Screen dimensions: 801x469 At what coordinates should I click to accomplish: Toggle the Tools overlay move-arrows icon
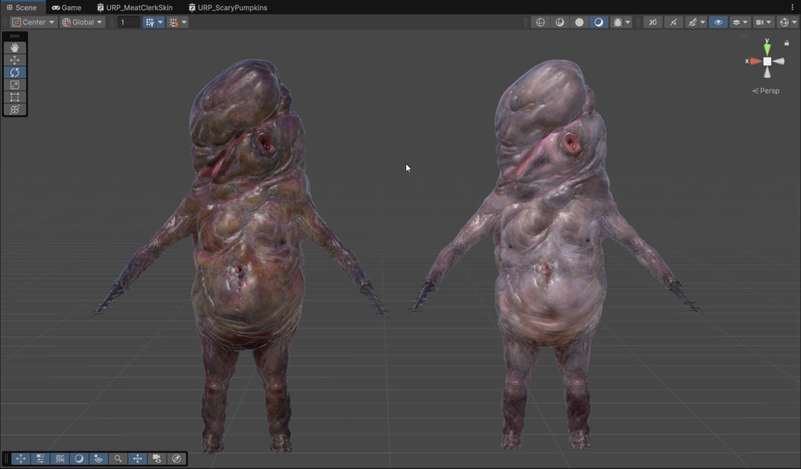point(21,458)
